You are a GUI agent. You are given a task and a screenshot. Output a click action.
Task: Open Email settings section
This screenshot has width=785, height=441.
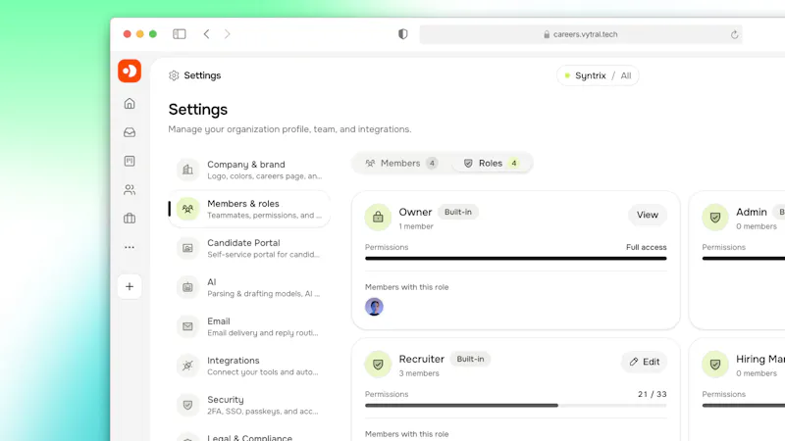pos(249,326)
